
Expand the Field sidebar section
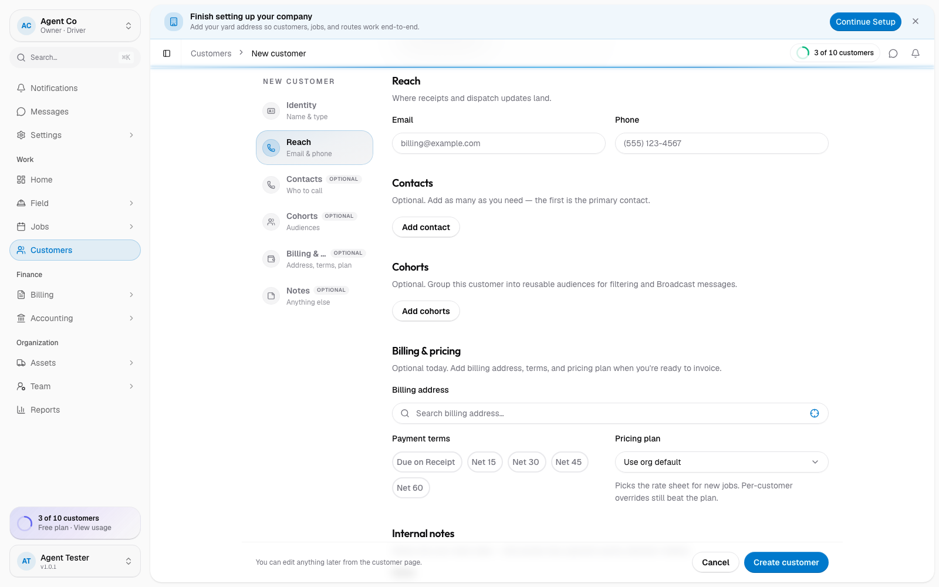pos(75,203)
